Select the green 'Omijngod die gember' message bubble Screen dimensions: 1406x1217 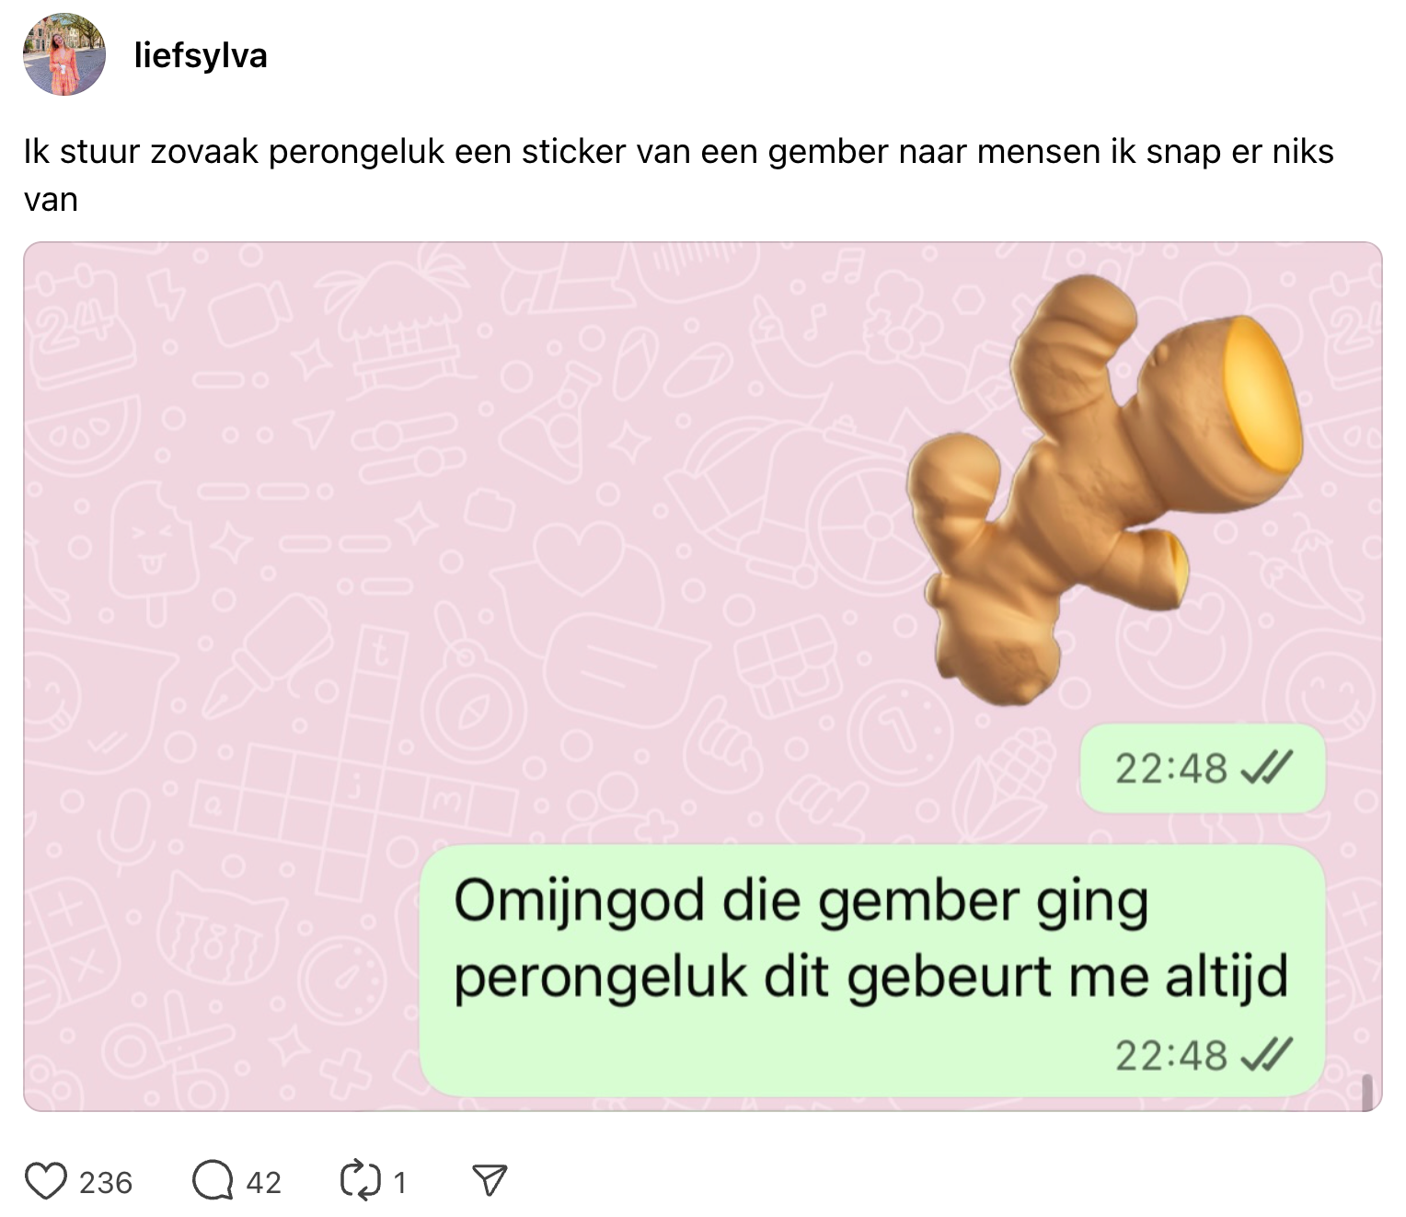871,970
